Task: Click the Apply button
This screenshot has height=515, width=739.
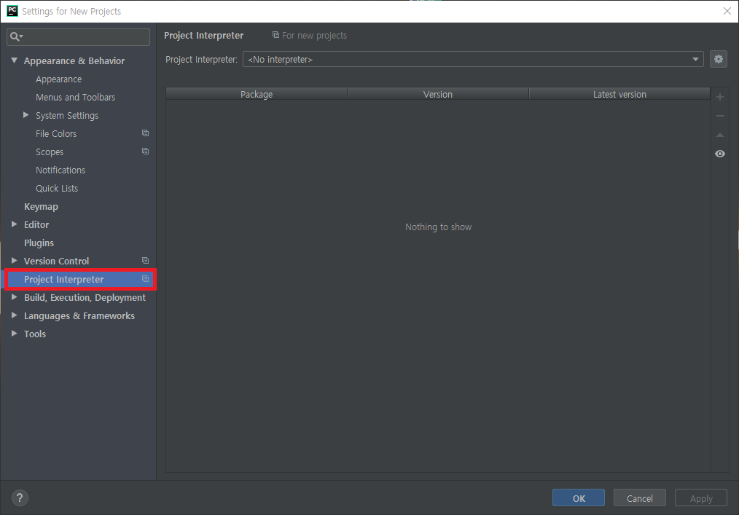Action: click(x=701, y=498)
